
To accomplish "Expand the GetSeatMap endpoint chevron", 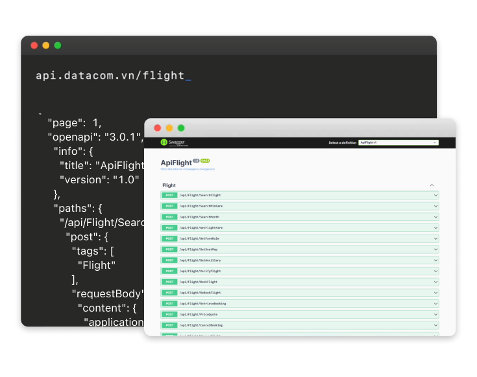I will point(435,249).
